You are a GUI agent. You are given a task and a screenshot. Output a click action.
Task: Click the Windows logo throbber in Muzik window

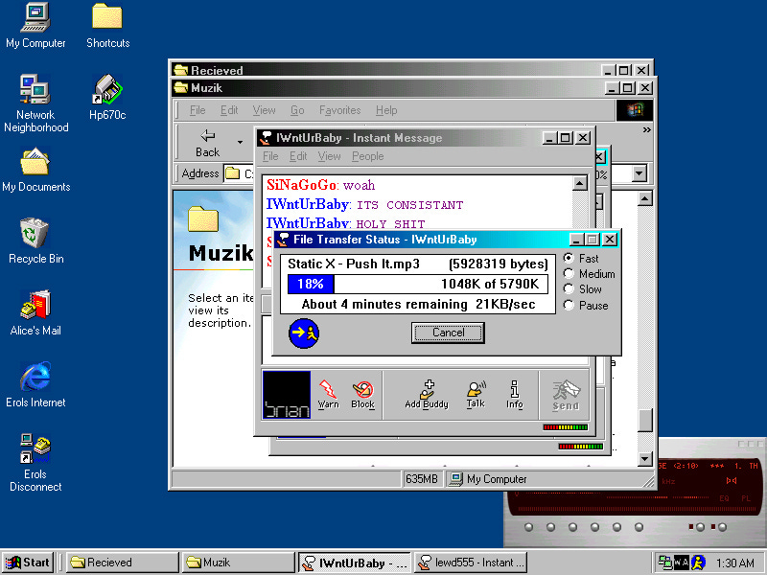[x=635, y=110]
